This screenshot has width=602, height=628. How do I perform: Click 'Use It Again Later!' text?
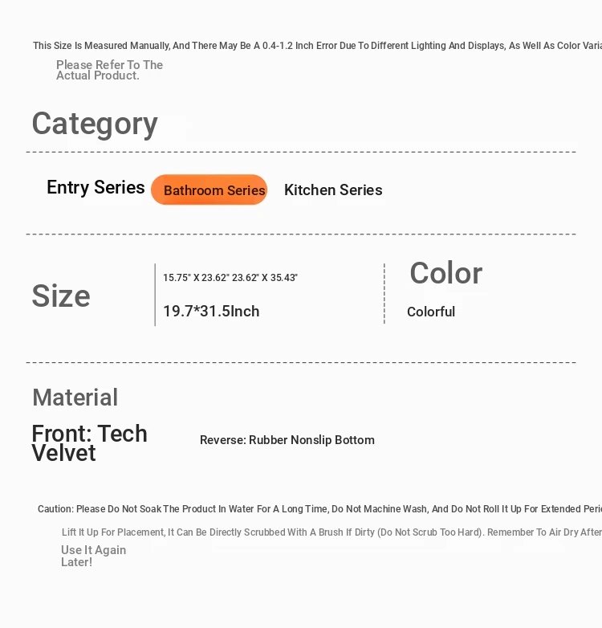[93, 556]
